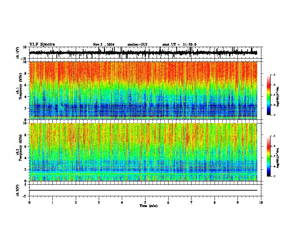
Task: Click the ch.1 color scale log(PSD) label
Action: tap(278, 96)
